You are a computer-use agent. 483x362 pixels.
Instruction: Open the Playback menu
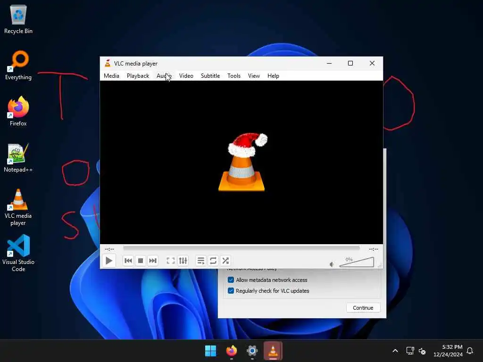point(138,76)
